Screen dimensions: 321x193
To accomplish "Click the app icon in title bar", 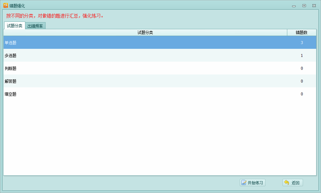I will click(5, 5).
